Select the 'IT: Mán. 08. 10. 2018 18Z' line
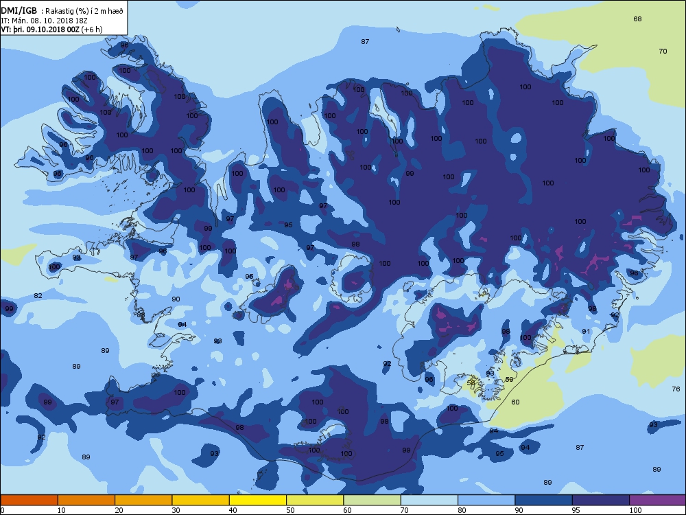 pos(44,21)
